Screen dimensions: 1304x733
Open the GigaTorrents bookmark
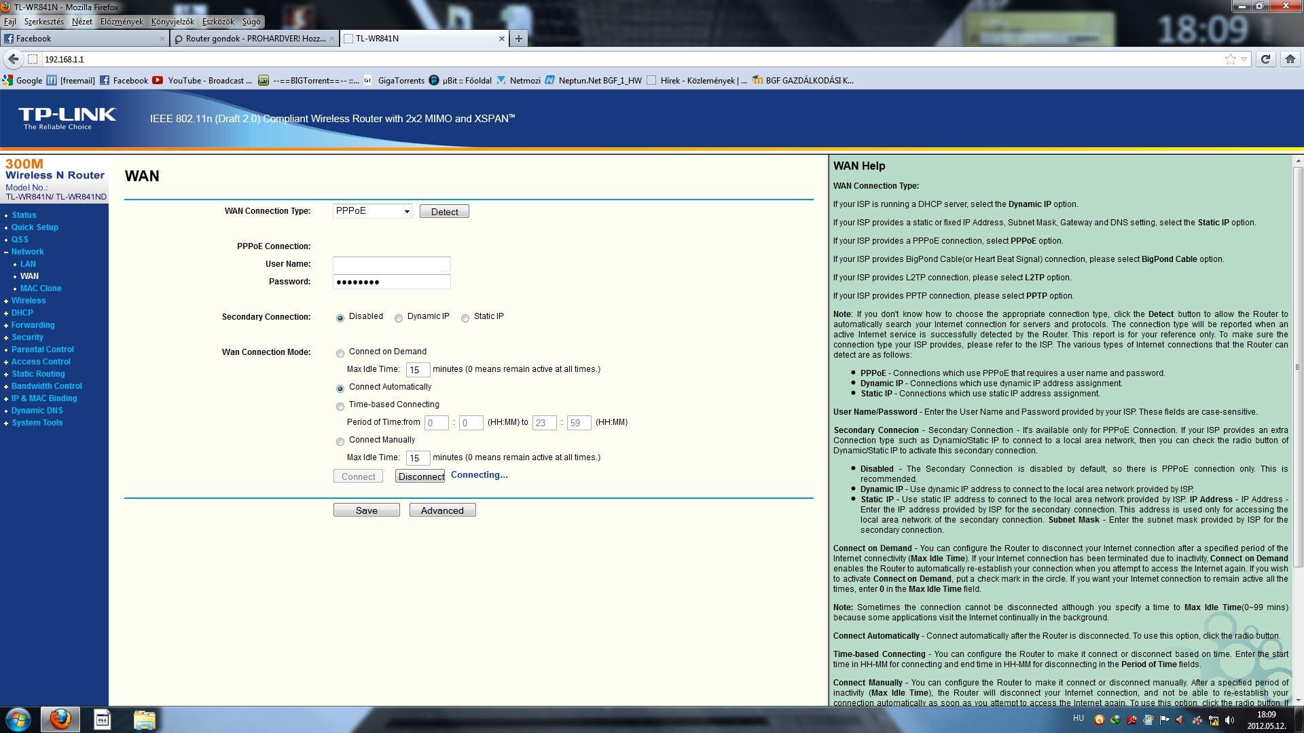coord(394,80)
